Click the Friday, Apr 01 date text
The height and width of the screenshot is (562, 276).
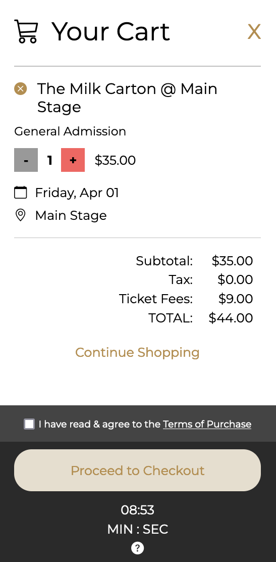(77, 193)
